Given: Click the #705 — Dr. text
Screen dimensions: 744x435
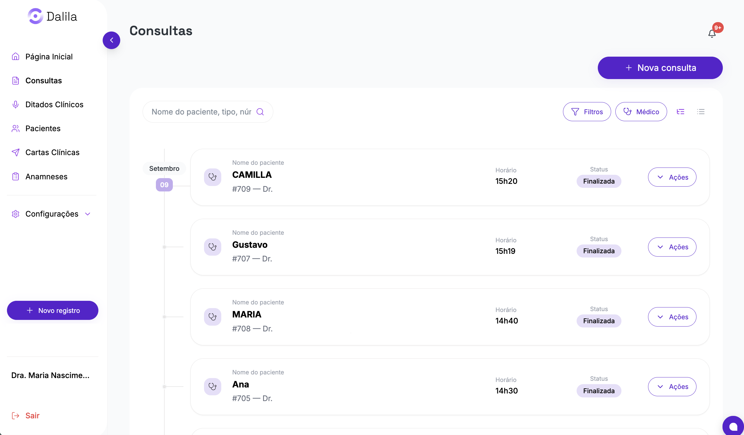Looking at the screenshot, I should 252,398.
